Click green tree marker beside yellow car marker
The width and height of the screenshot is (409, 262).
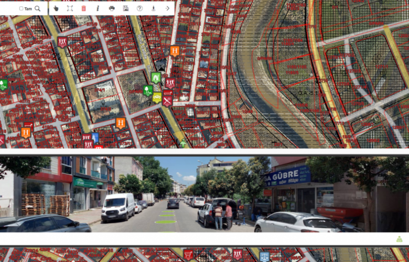click(x=148, y=90)
